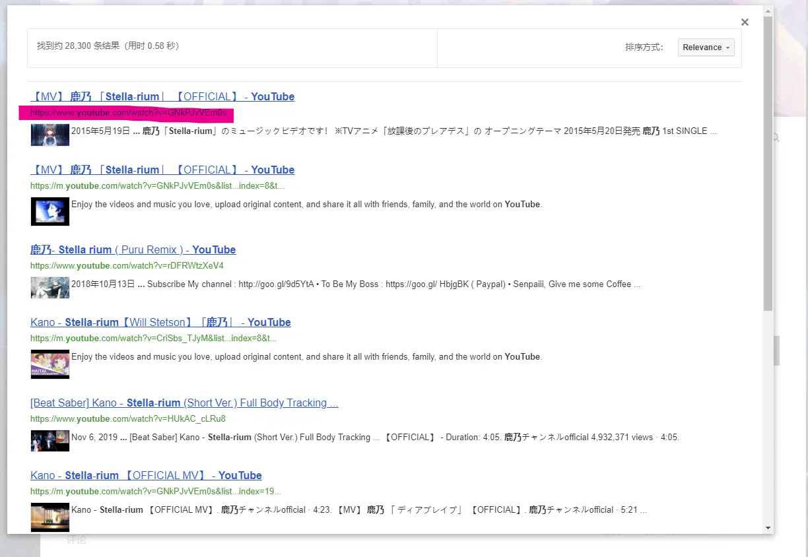Click thumbnail of first Stella-rium OFFICIAL result
Image resolution: width=808 pixels, height=557 pixels.
click(50, 135)
